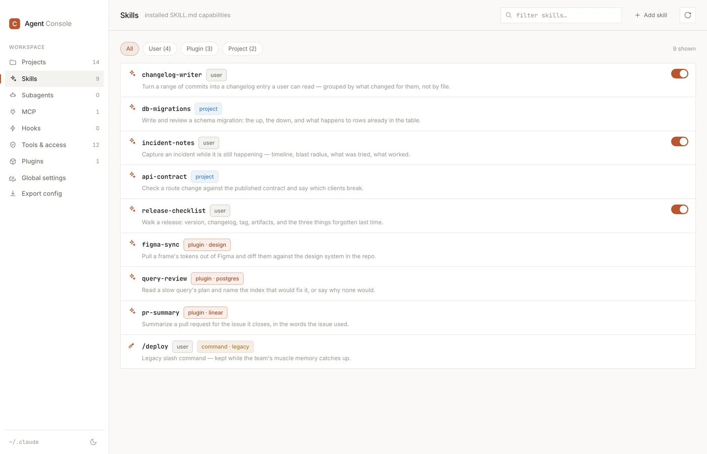Click the '9 shown' count label
707x454 pixels.
click(x=684, y=49)
